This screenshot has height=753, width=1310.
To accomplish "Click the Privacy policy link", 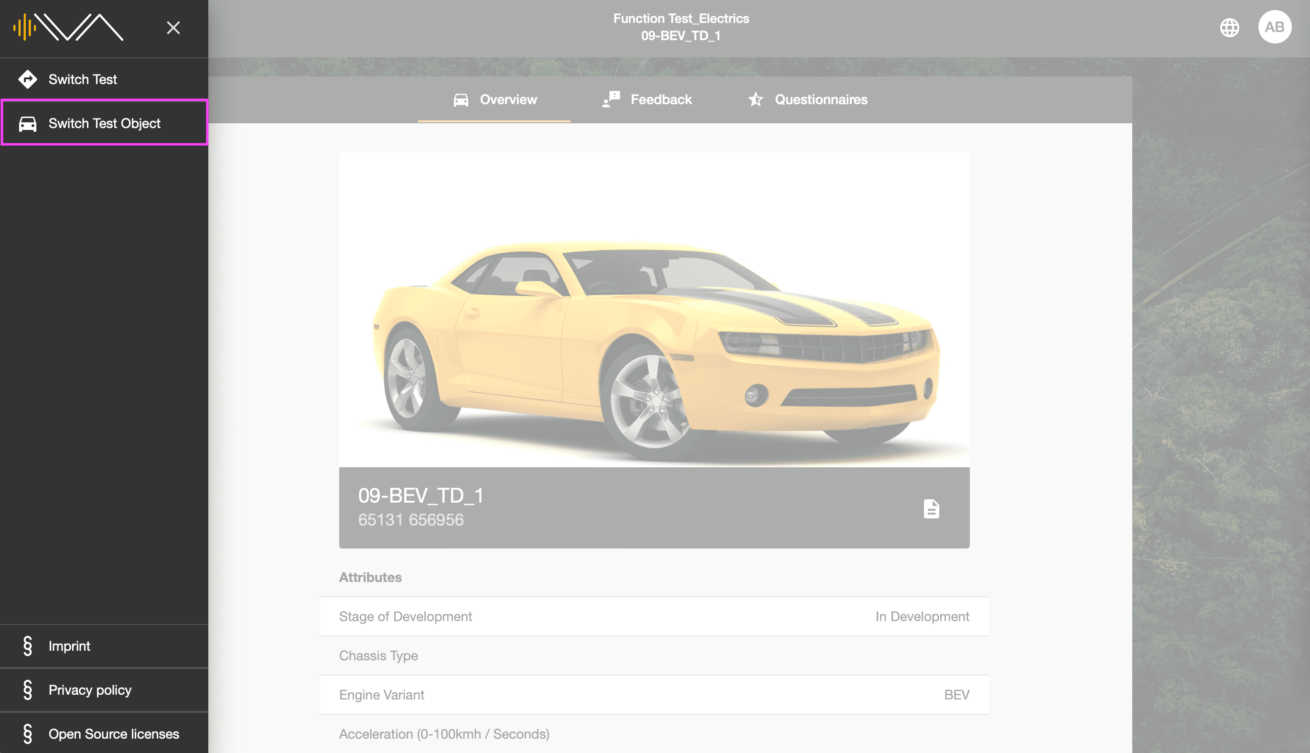I will click(89, 690).
